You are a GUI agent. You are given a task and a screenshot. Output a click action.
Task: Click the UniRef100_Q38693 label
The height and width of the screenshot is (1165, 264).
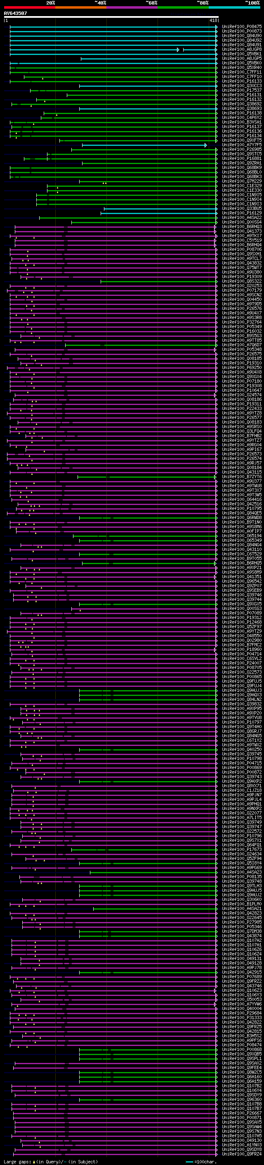pos(241,109)
